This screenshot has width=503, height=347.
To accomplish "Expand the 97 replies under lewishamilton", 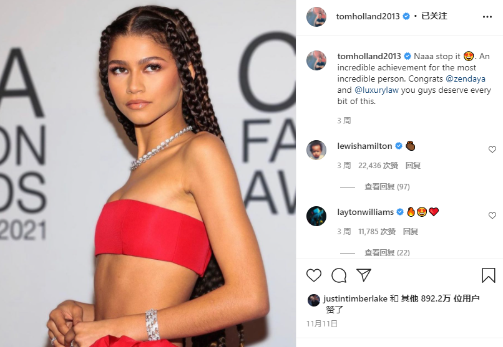I will tap(387, 187).
